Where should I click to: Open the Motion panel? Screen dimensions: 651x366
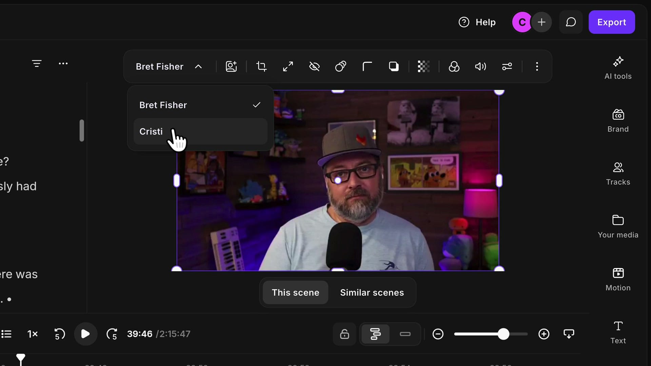(x=618, y=280)
